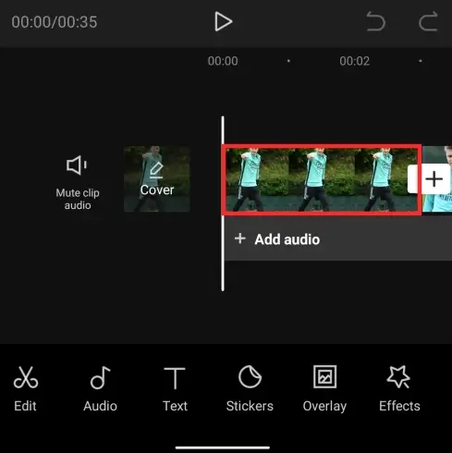Play the video preview
Image resolution: width=452 pixels, height=453 pixels.
tap(223, 21)
